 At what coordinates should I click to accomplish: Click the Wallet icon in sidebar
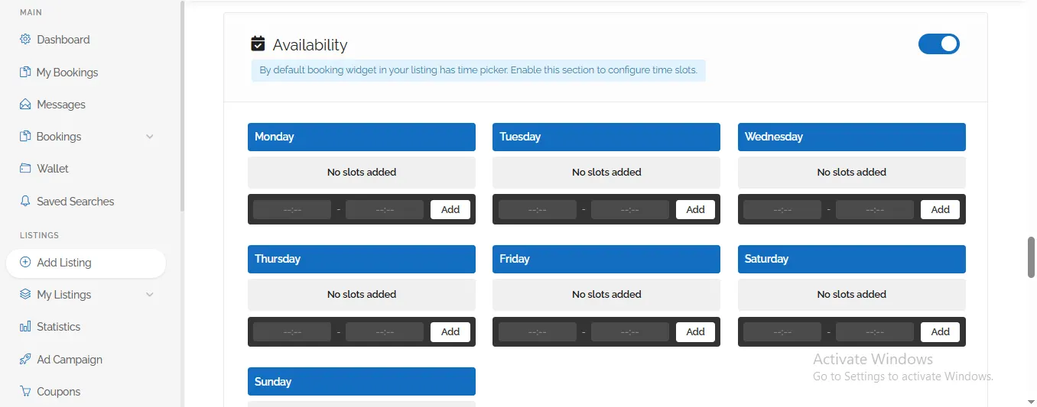[x=25, y=169]
